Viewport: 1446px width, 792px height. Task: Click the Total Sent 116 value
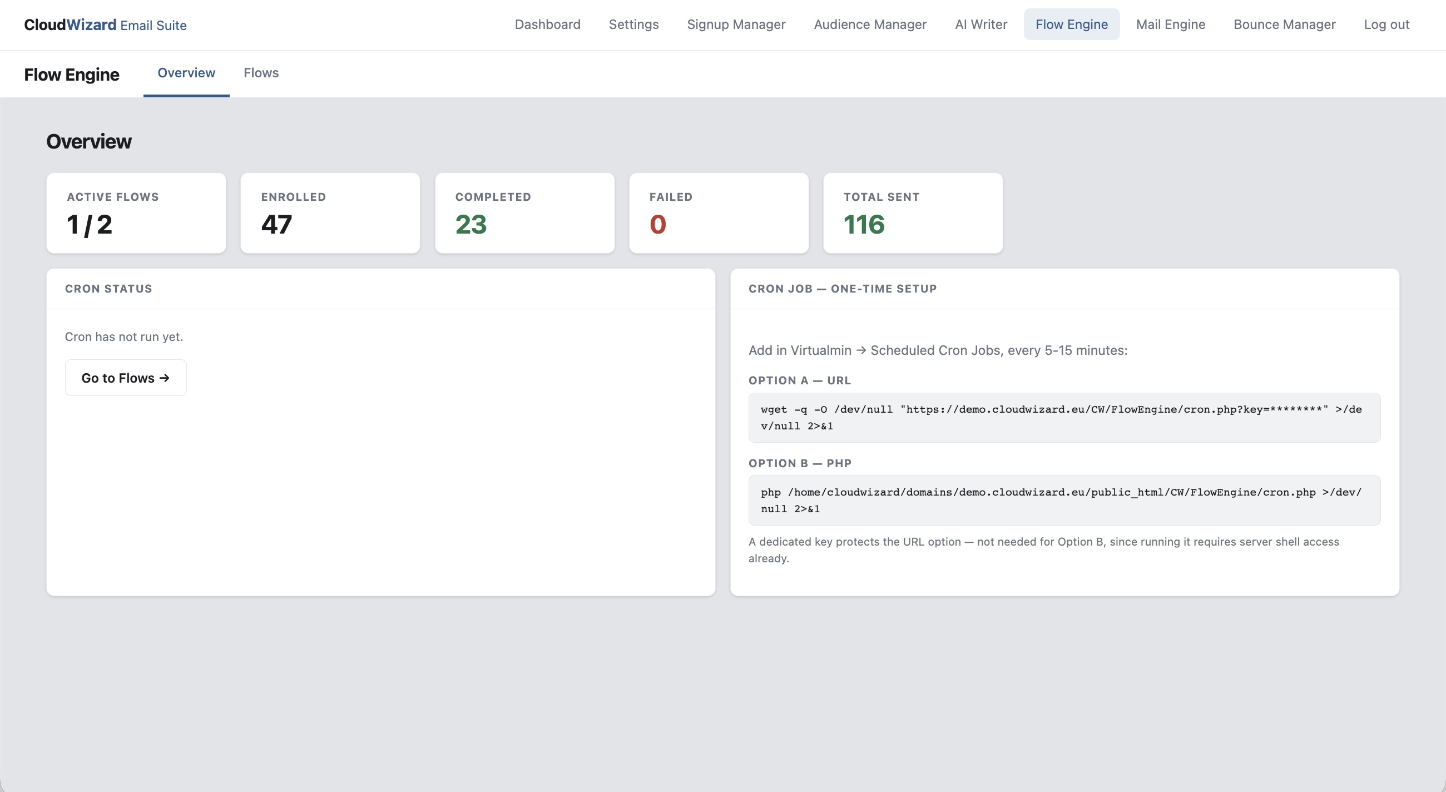pos(864,225)
